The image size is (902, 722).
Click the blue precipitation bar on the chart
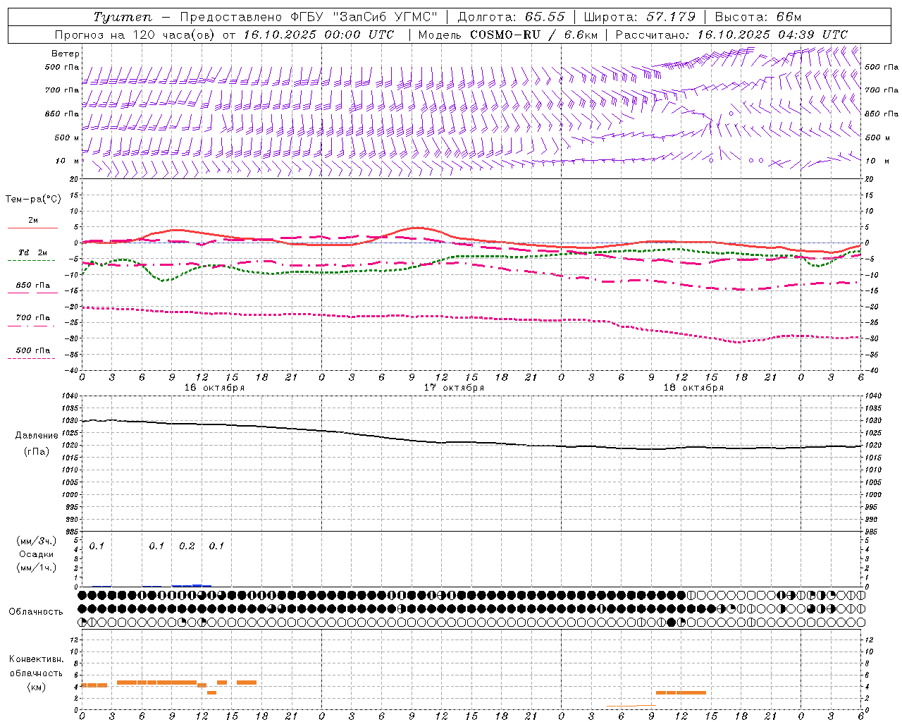click(192, 585)
